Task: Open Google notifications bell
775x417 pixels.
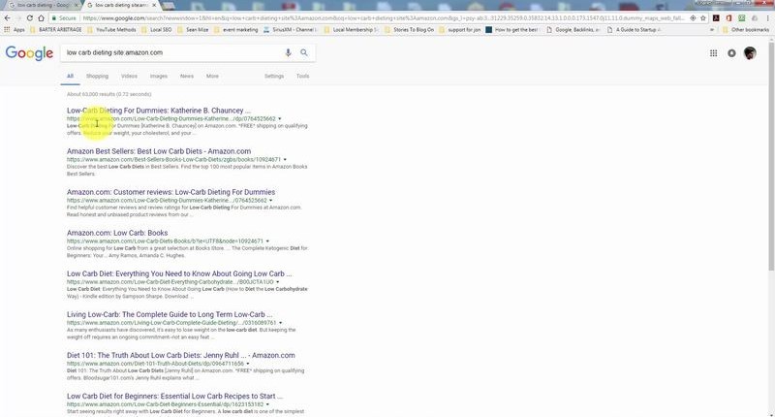Action: (731, 53)
